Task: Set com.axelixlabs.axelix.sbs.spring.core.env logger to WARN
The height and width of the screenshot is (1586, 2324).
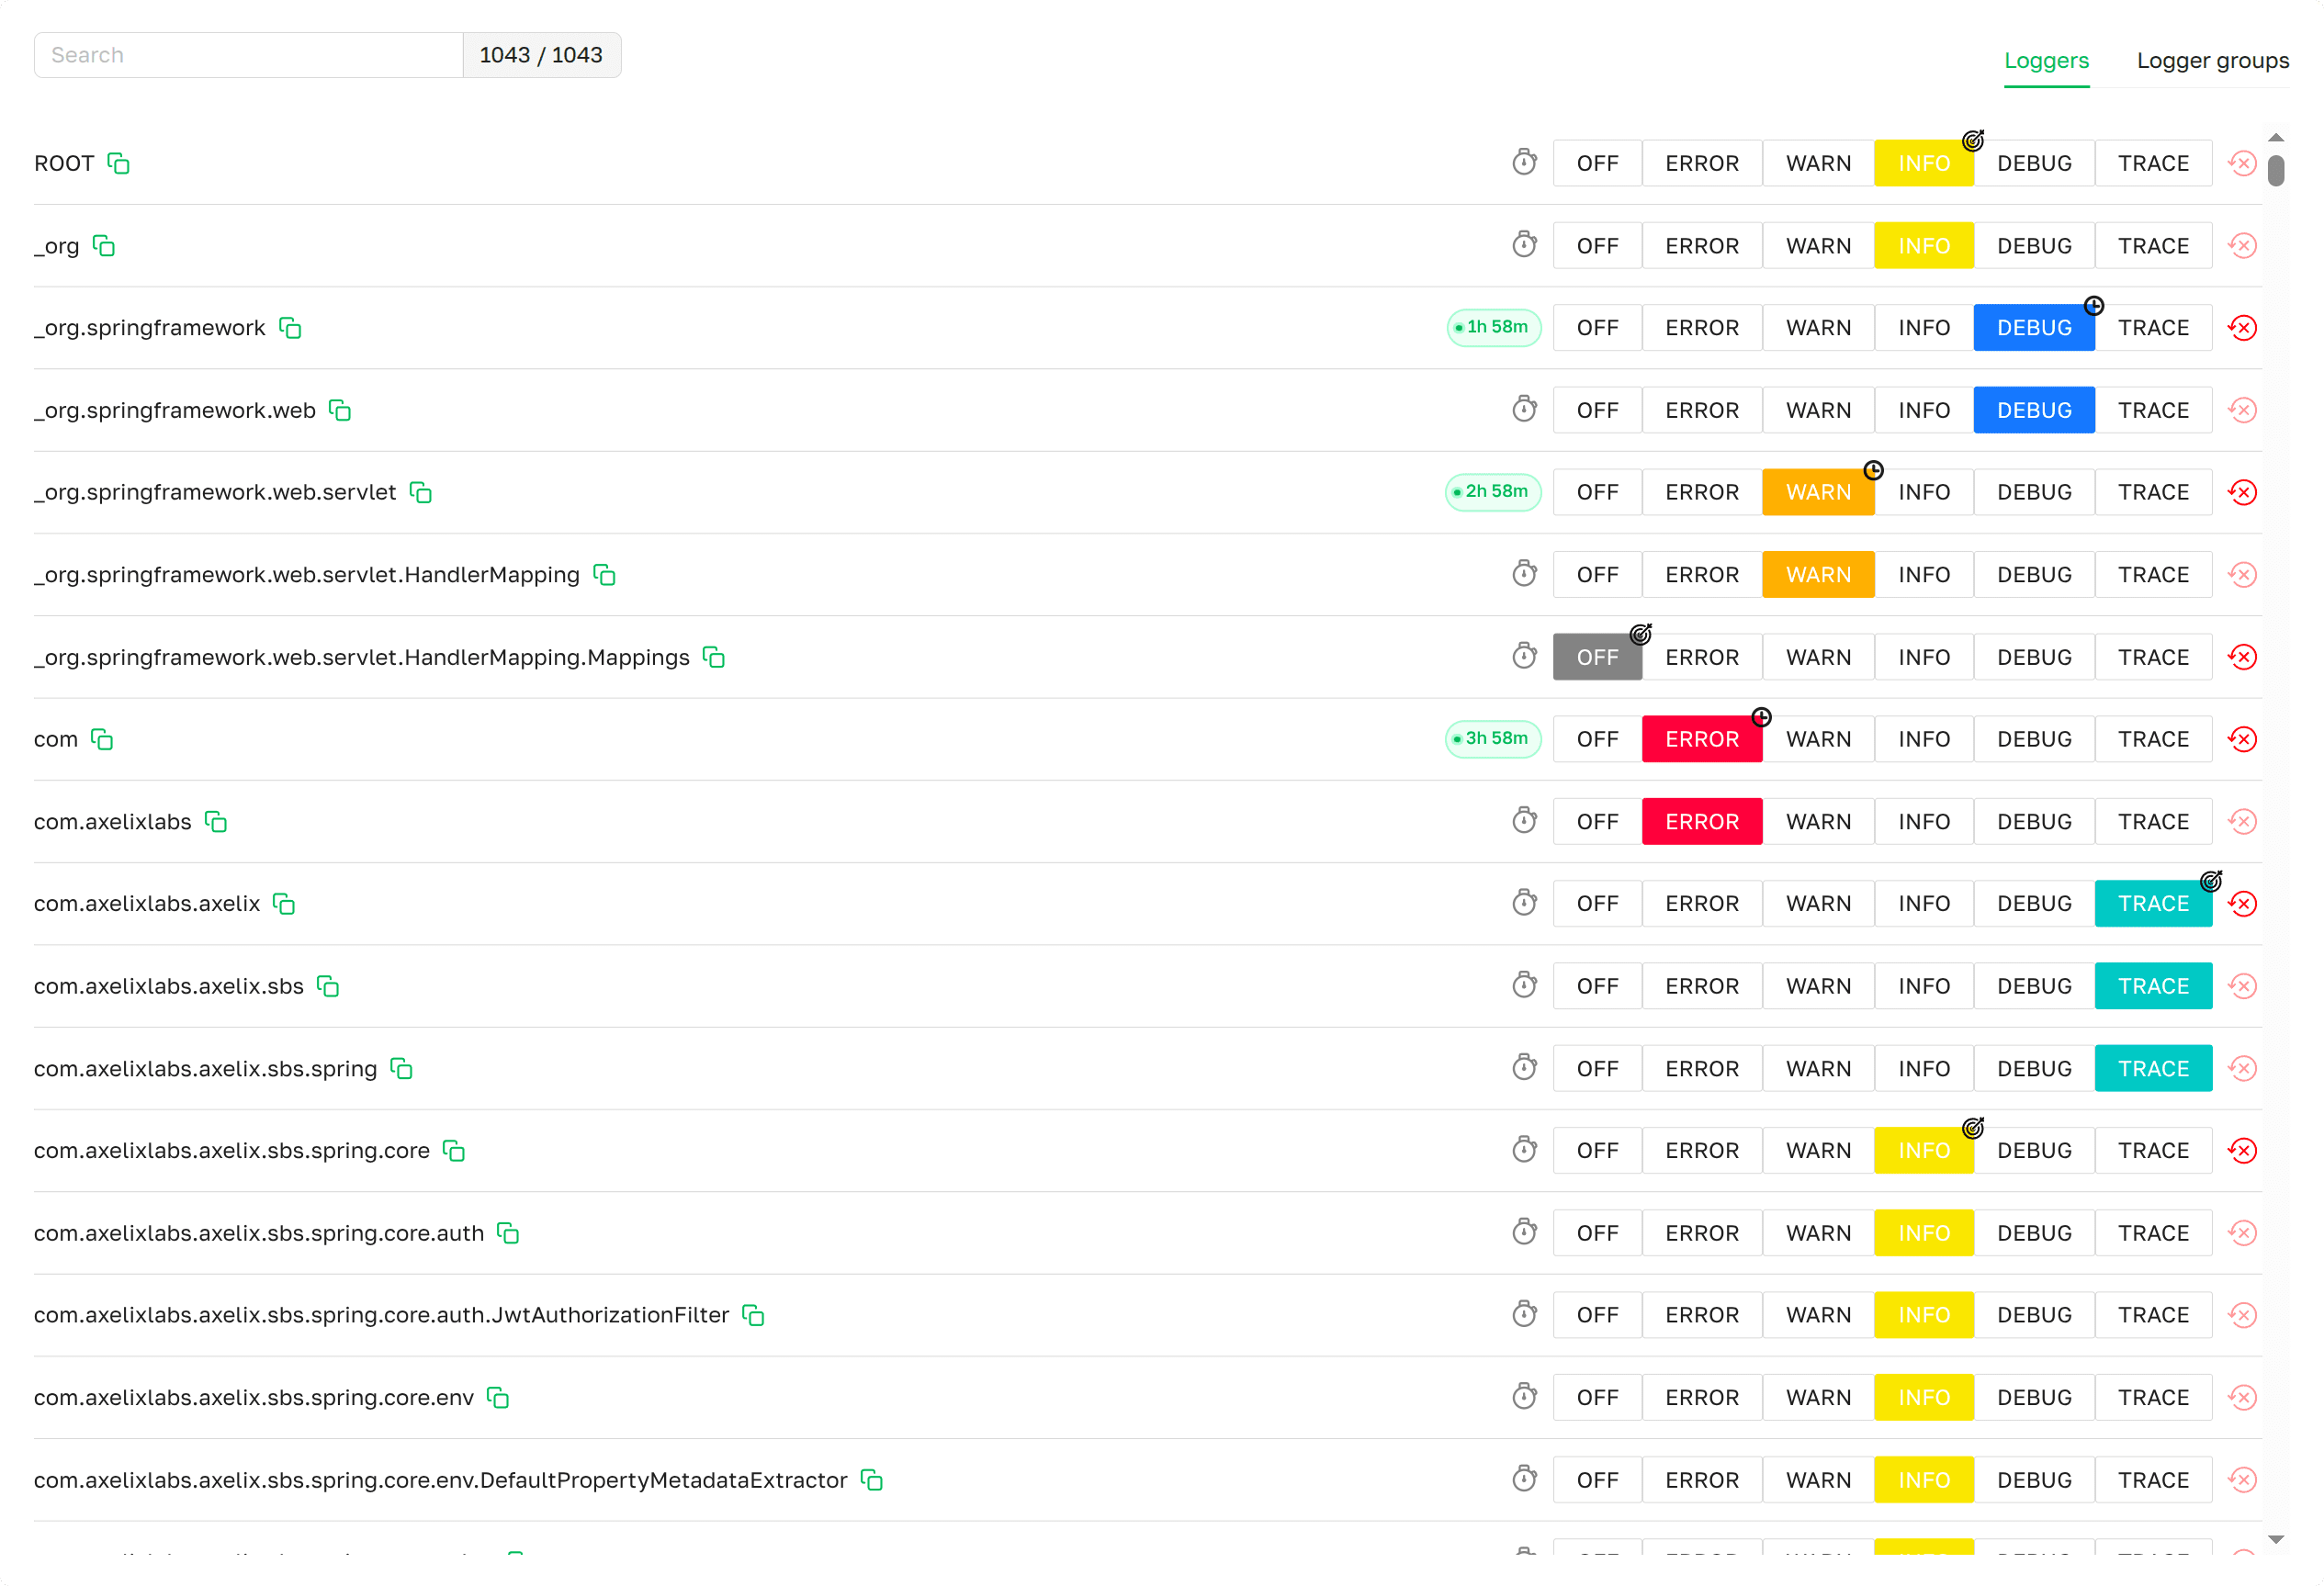Action: coord(1818,1398)
